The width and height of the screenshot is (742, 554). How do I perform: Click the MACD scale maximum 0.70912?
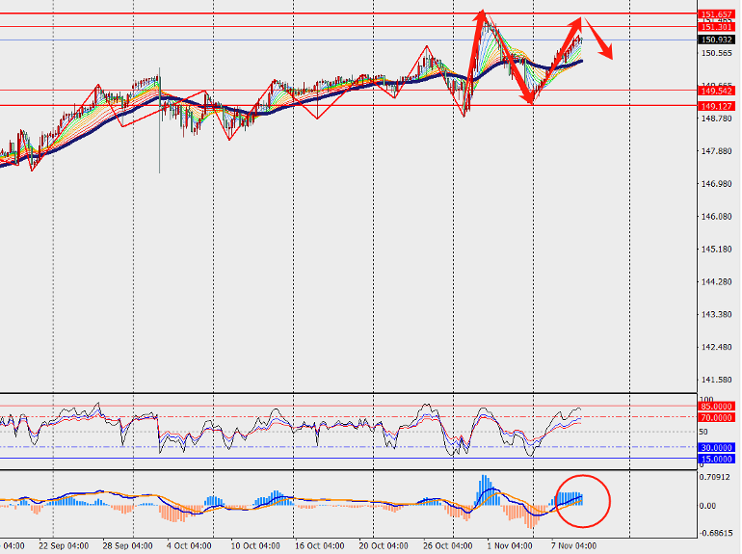coord(715,477)
